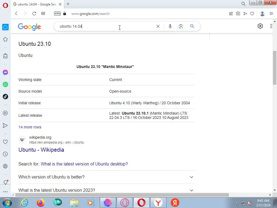Open TikTok in the sidebar
The image size is (277, 208).
5,97
